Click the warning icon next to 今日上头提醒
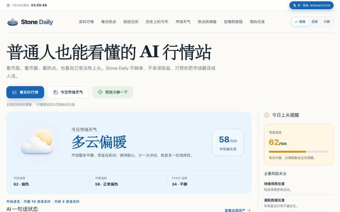 click(x=266, y=115)
